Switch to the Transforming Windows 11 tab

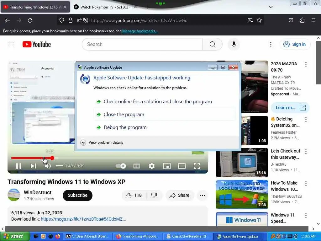tap(35, 7)
